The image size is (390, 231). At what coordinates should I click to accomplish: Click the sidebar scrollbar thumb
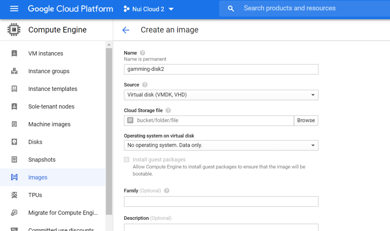pos(109,131)
